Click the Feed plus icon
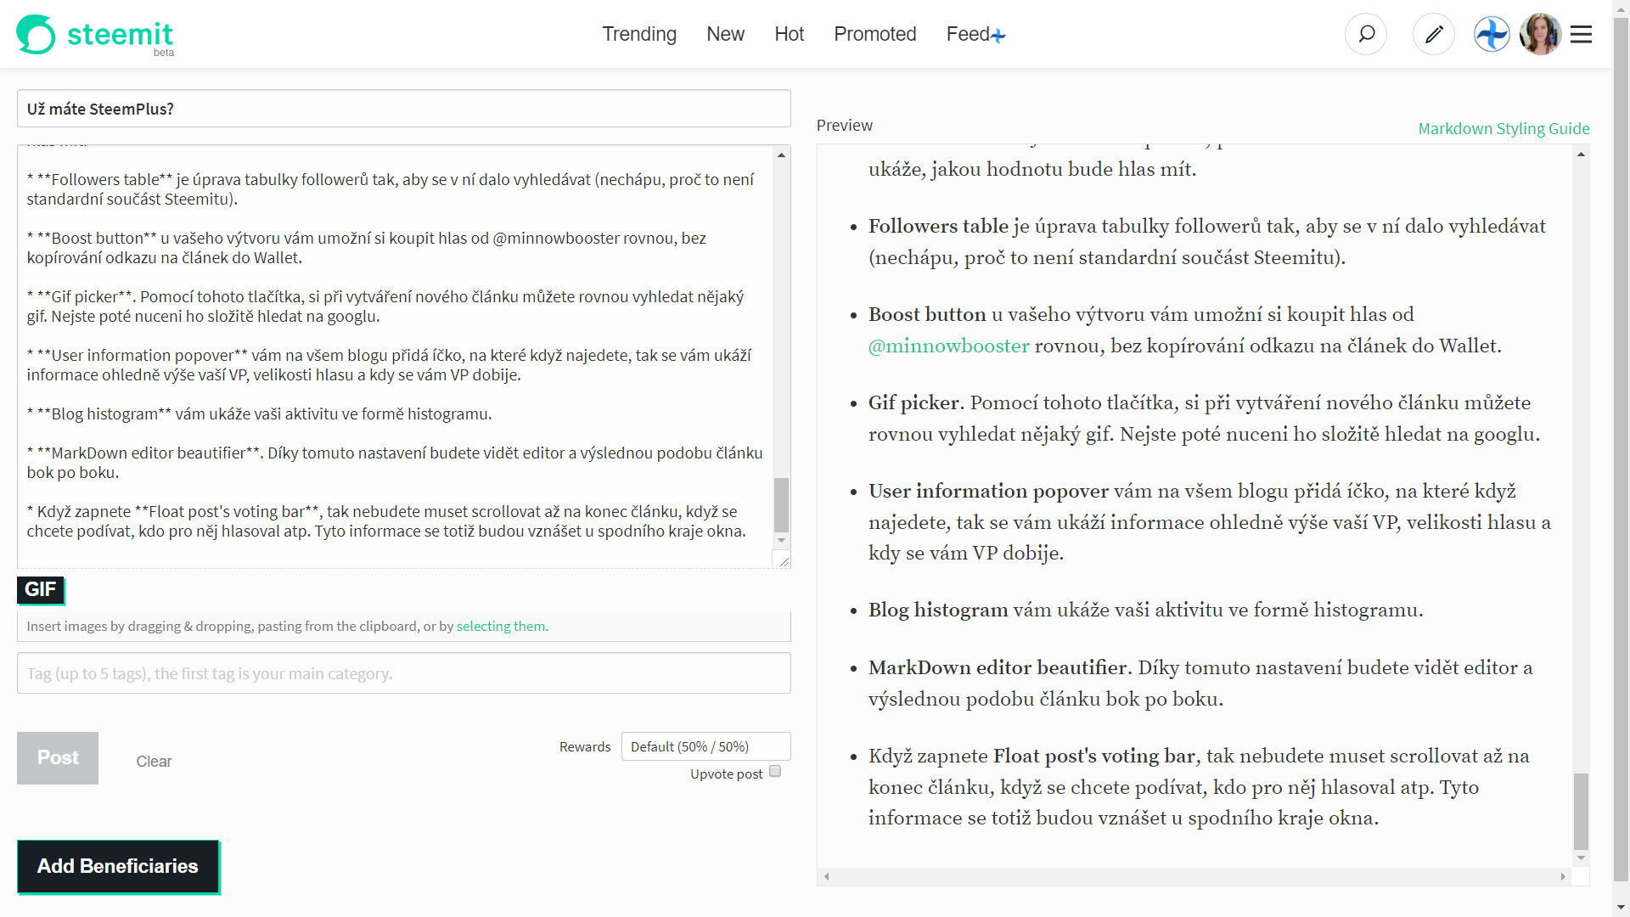This screenshot has width=1630, height=917. 998,36
